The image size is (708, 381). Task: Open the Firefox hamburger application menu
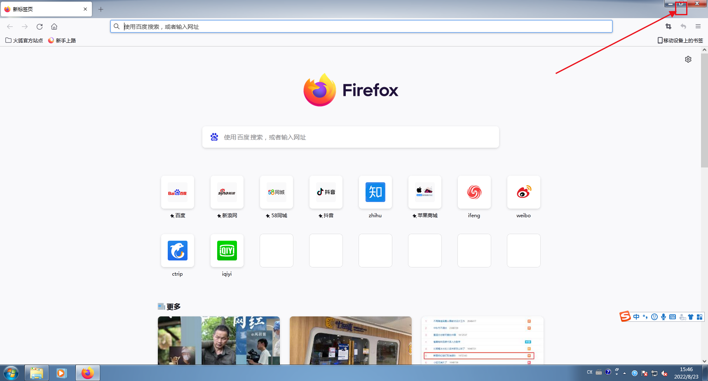click(698, 26)
